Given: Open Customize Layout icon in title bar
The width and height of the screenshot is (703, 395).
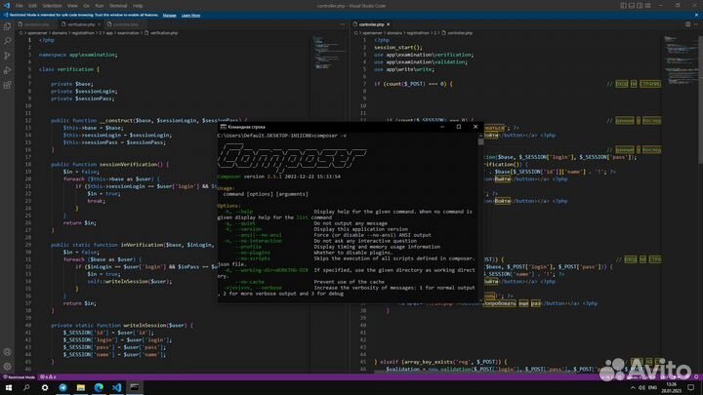Looking at the screenshot, I should [x=648, y=6].
